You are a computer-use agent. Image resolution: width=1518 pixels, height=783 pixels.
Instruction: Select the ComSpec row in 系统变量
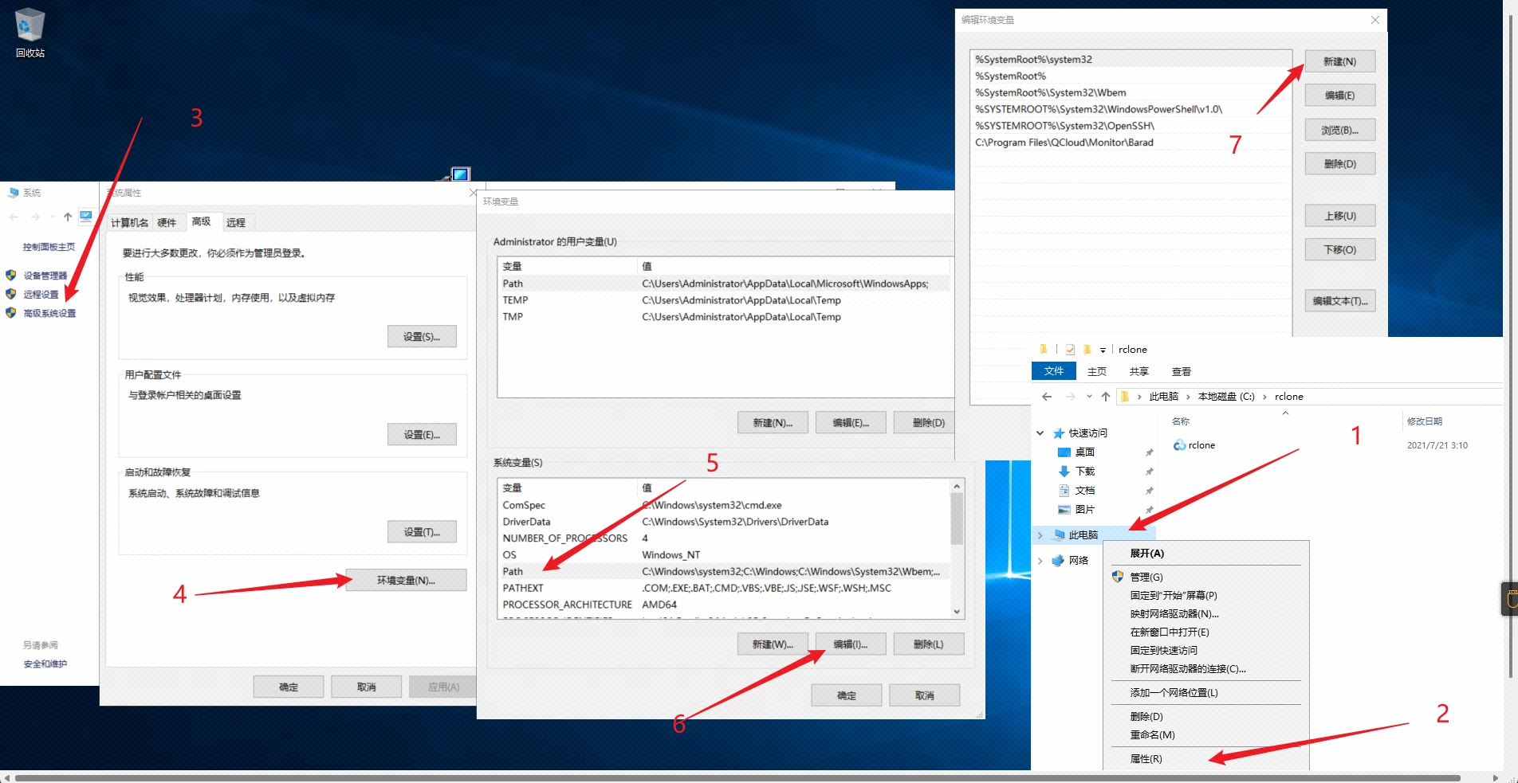pyautogui.click(x=724, y=505)
